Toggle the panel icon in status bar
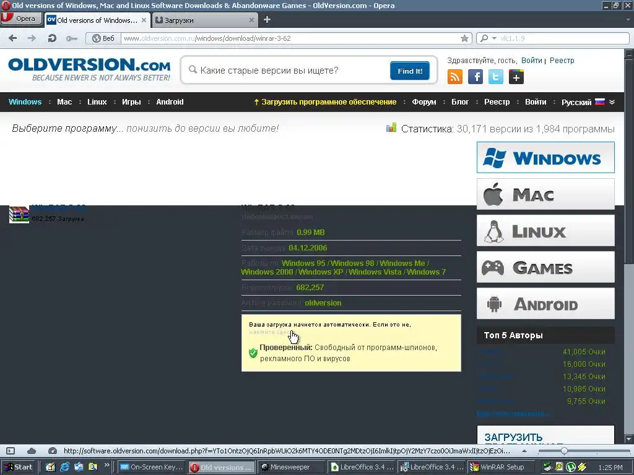Screen dimensions: 634x475 11,451
